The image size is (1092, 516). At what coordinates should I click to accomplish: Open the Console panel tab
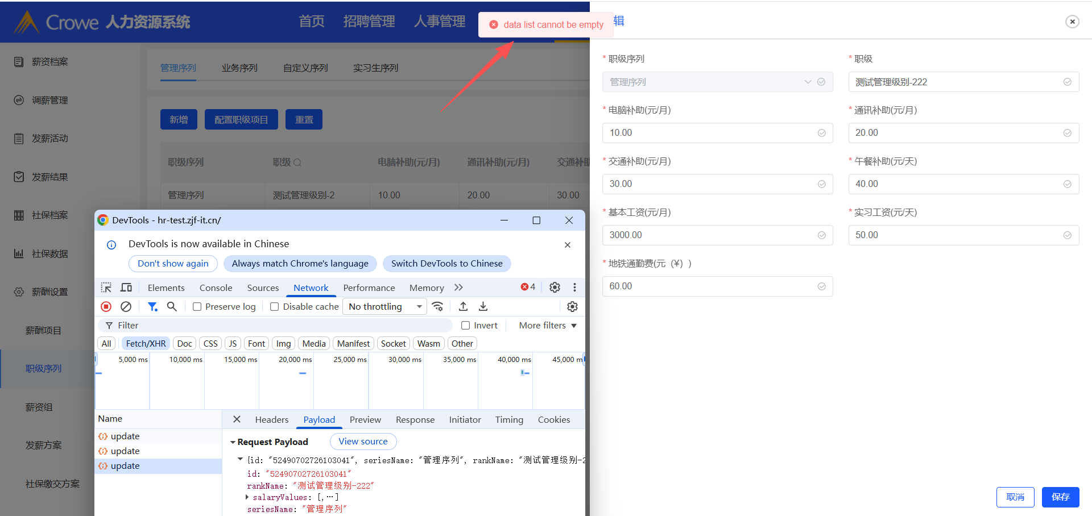coord(216,288)
